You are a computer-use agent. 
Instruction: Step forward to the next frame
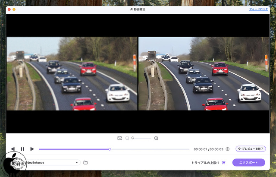(x=32, y=149)
